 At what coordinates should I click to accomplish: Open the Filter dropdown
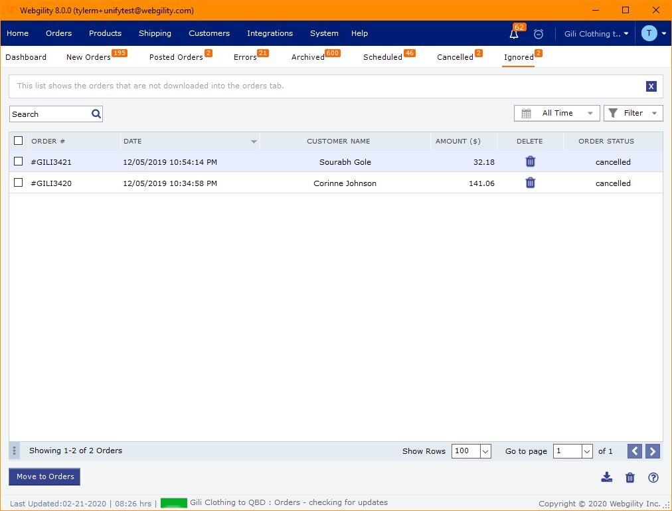(633, 113)
